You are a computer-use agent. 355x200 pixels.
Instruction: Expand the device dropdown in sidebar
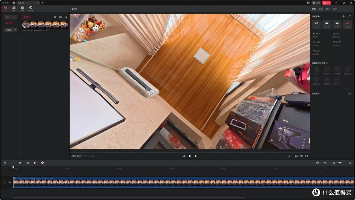(11, 30)
